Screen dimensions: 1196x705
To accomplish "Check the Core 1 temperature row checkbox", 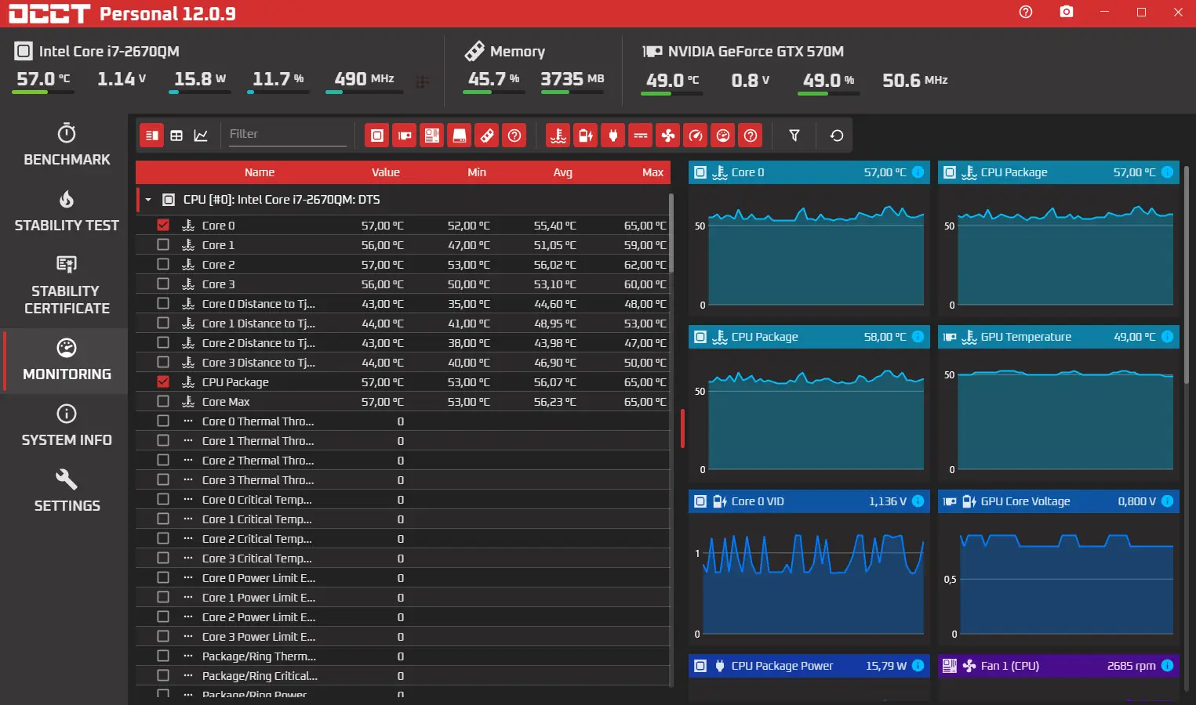I will (163, 244).
